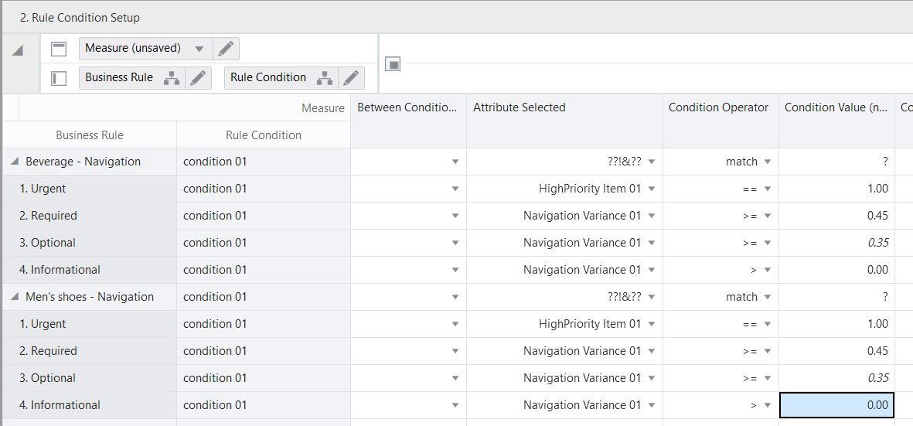Click the column axis layout icon
913x426 pixels.
(x=59, y=49)
